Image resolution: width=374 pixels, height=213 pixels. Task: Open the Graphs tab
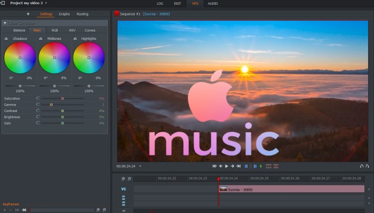tap(64, 14)
